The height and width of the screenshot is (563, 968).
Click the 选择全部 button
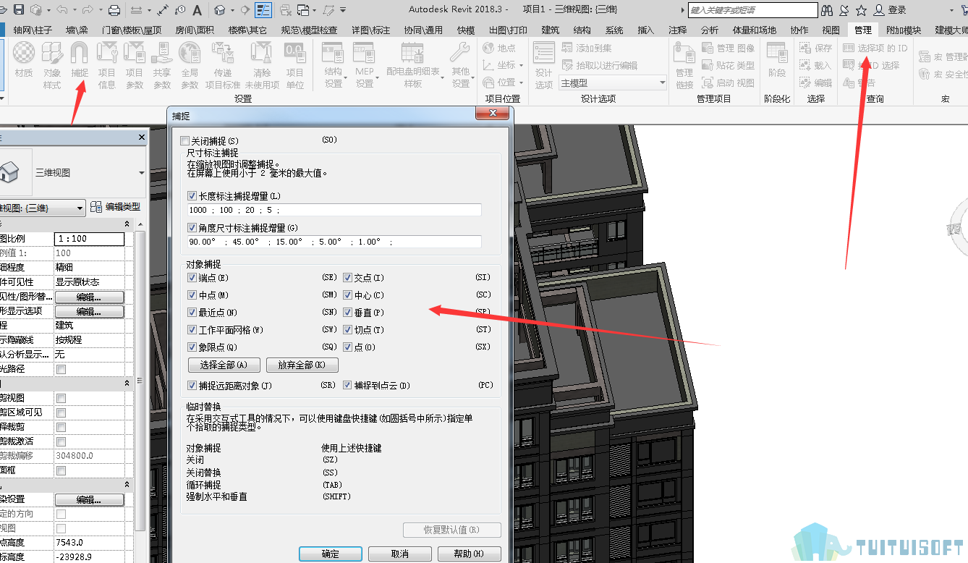click(x=224, y=365)
